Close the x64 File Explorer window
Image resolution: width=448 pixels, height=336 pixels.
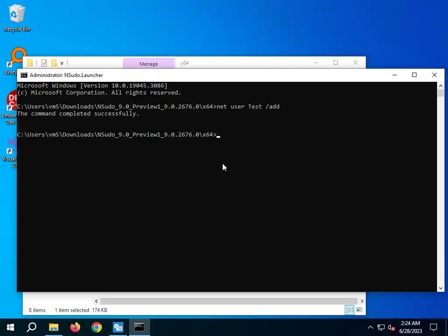pos(356,63)
